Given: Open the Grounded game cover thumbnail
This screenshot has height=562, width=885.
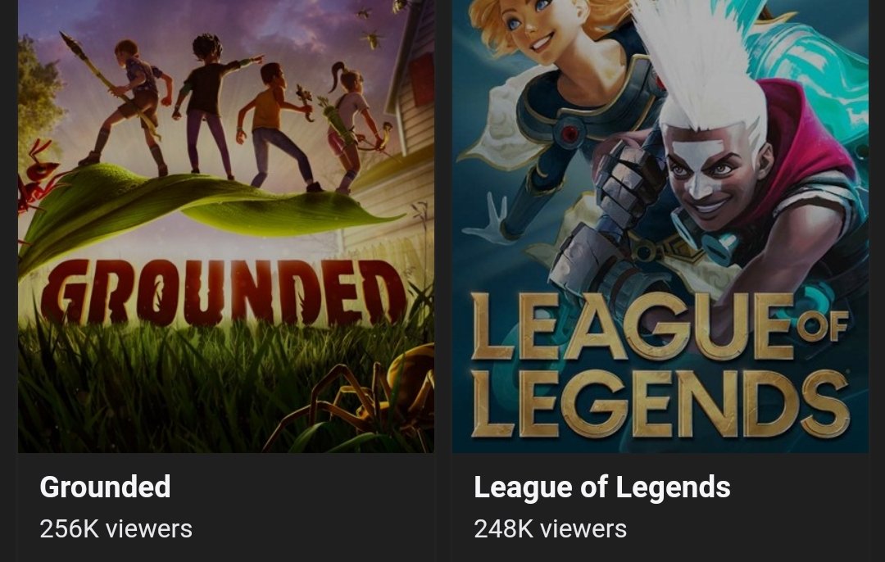Looking at the screenshot, I should pos(226,226).
